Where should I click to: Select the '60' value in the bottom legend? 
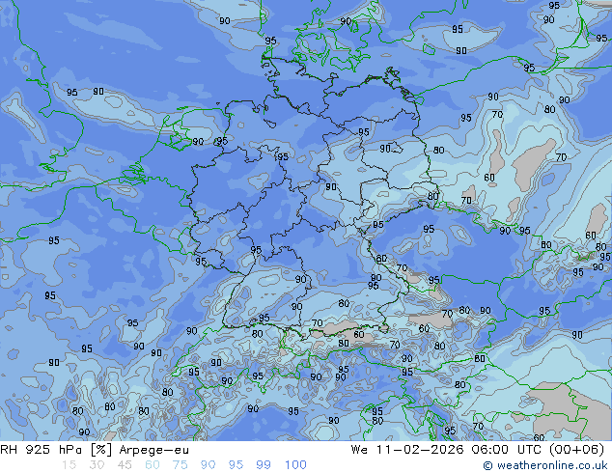click(x=153, y=465)
